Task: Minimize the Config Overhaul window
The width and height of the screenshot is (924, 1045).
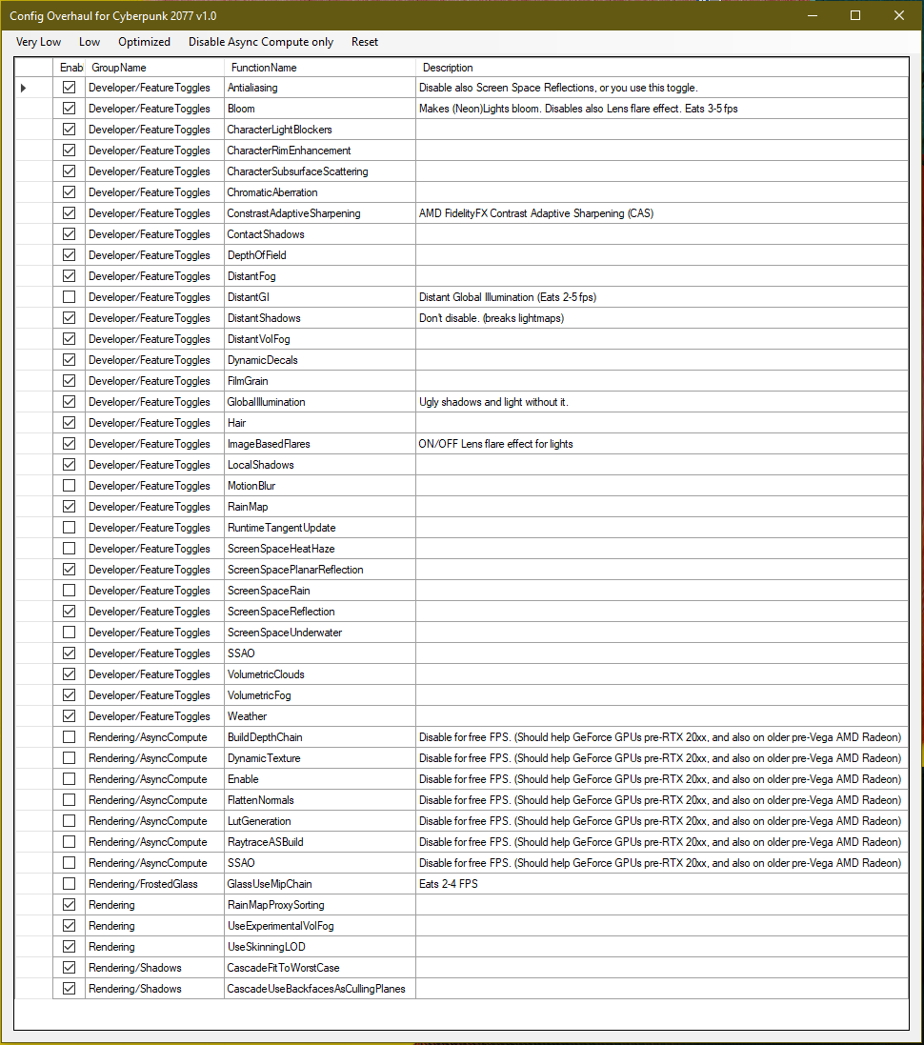Action: [x=812, y=15]
